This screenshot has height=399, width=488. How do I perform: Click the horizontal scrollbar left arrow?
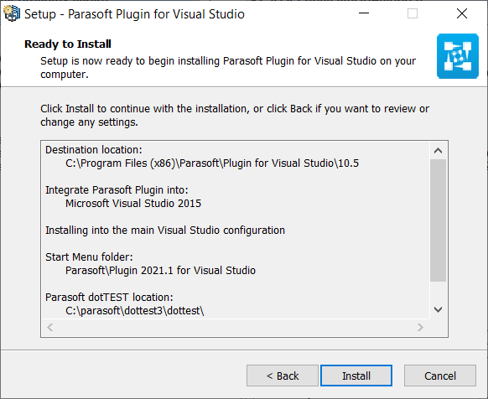[x=49, y=327]
